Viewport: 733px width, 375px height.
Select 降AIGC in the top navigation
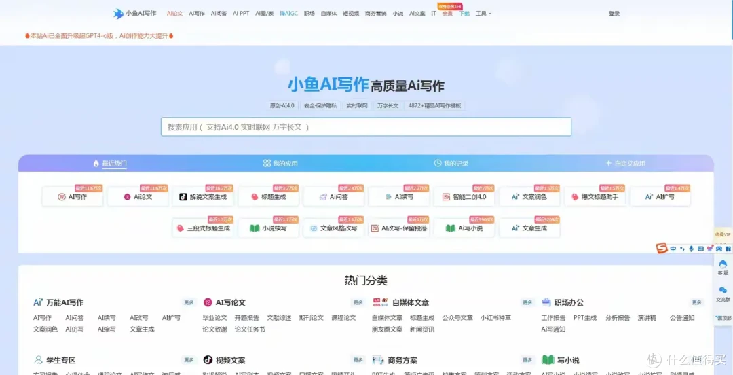[288, 14]
